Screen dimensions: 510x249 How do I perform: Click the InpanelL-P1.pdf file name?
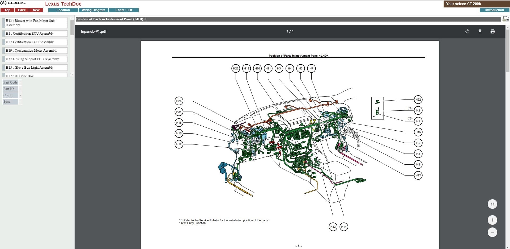click(94, 31)
